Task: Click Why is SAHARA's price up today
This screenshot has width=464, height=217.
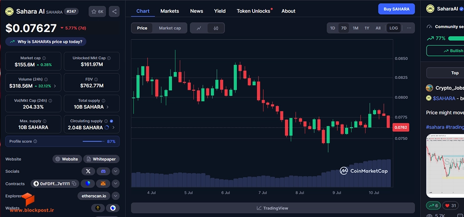Action: [x=46, y=42]
